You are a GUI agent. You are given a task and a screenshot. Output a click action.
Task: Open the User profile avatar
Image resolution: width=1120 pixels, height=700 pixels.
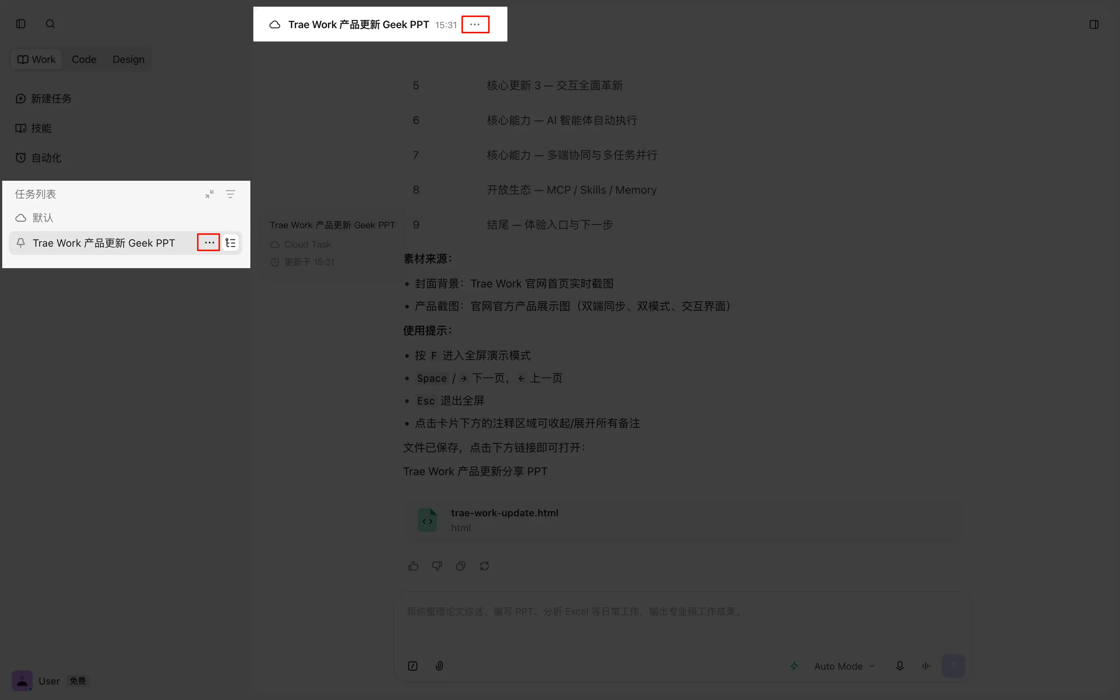coord(22,681)
